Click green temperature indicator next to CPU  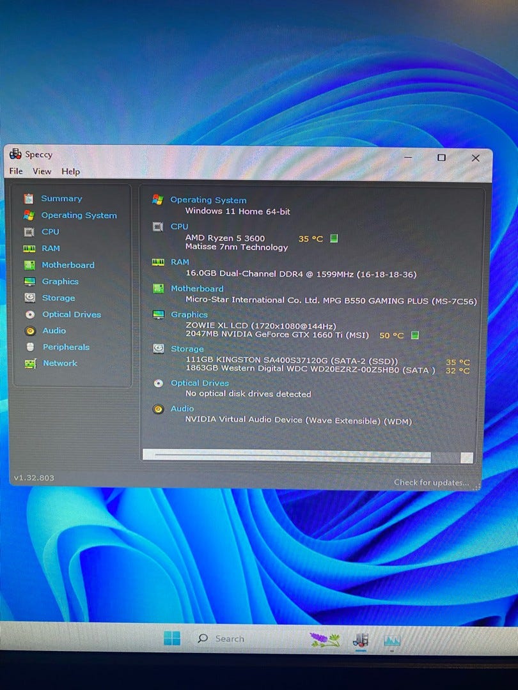[334, 238]
